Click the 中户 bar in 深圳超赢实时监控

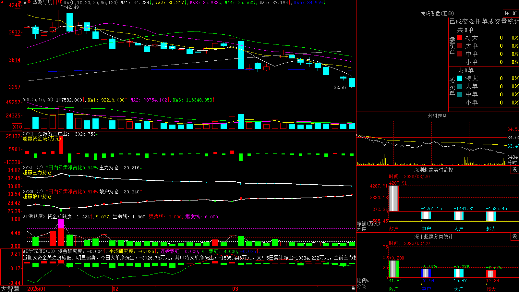tap(426, 215)
